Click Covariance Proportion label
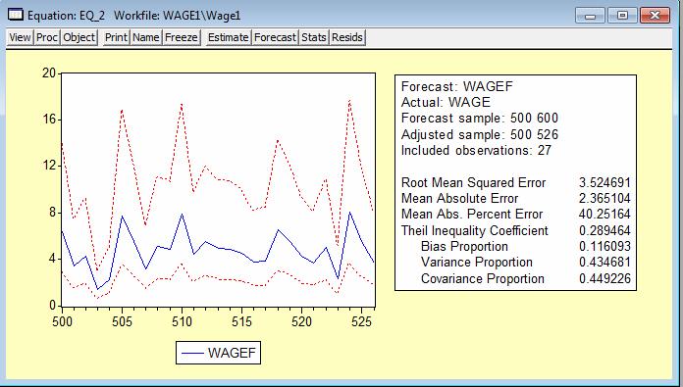The width and height of the screenshot is (683, 387). click(x=483, y=278)
